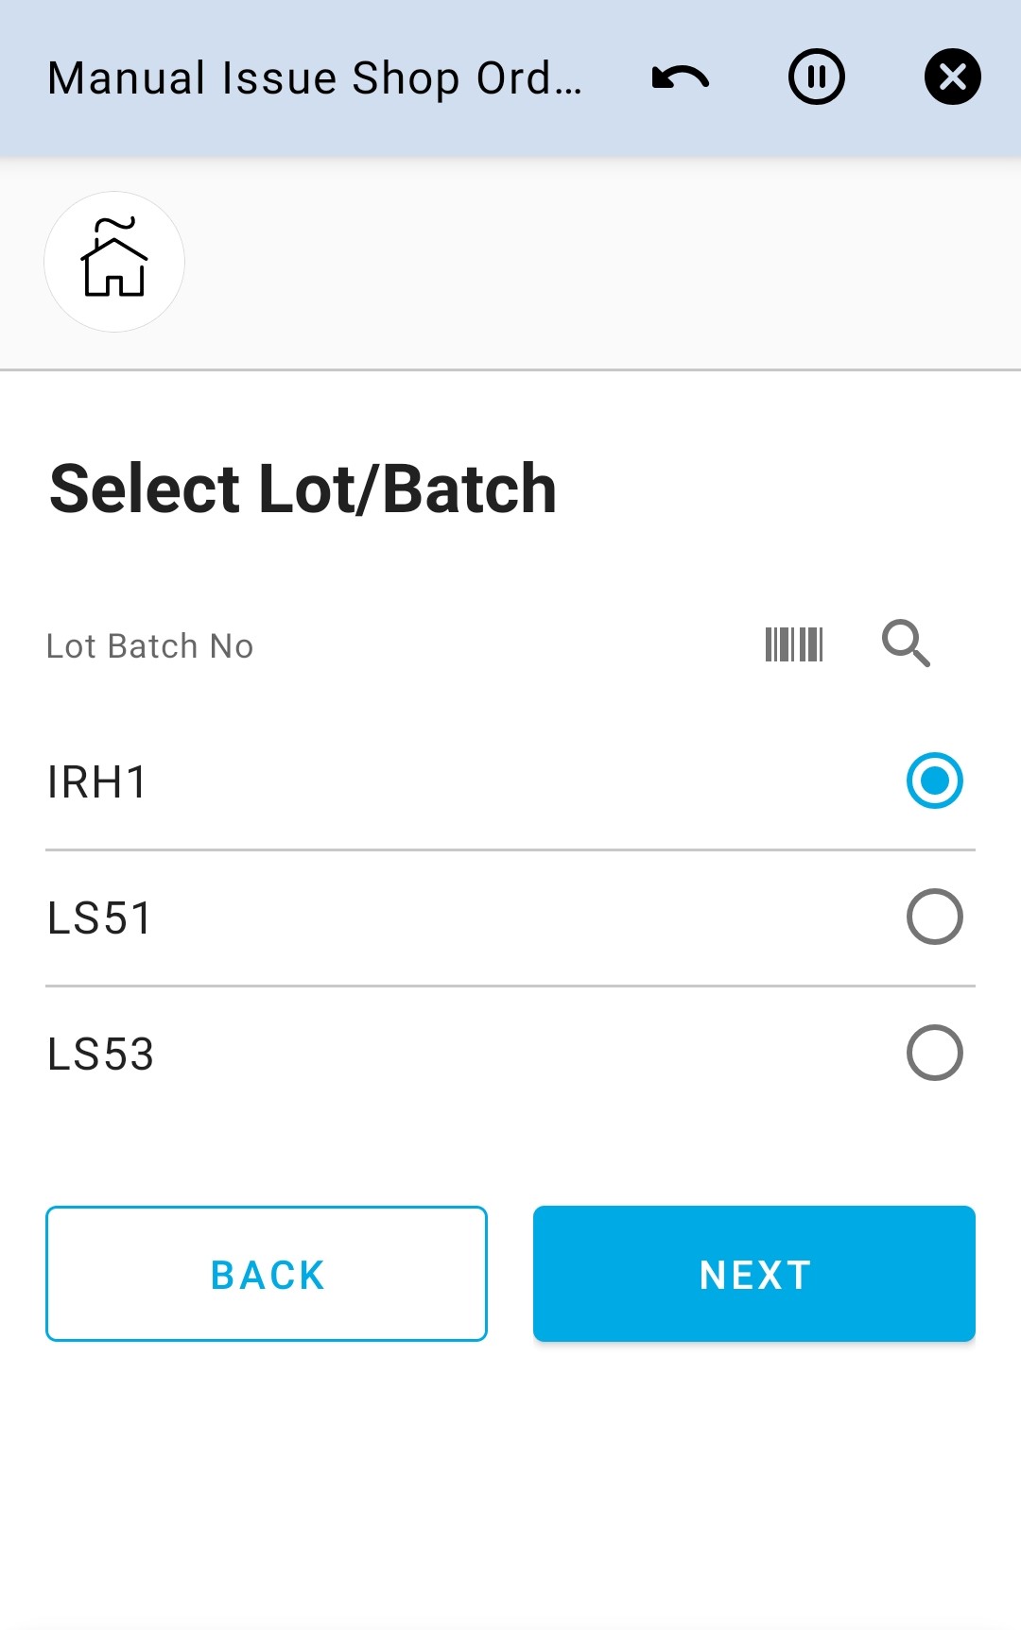Choose LS53 as the lot batch
The image size is (1021, 1630).
935,1052
